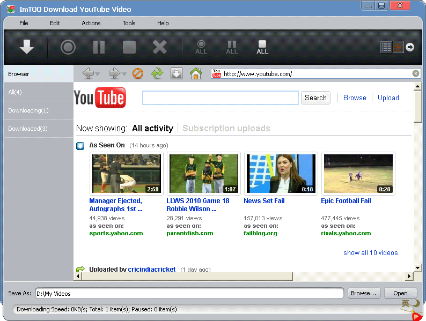Viewport: 426px width, 321px height.
Task: Go back with browser Back arrow
Action: click(88, 73)
